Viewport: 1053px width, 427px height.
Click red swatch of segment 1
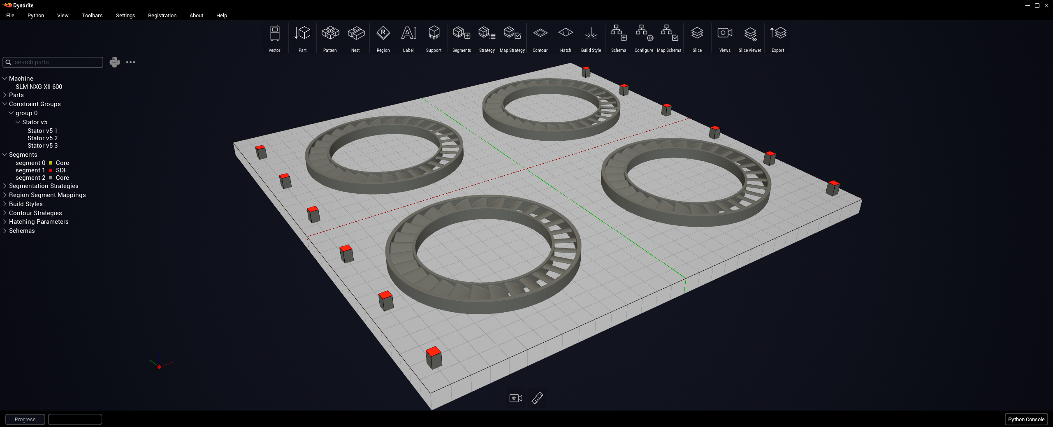(x=51, y=170)
